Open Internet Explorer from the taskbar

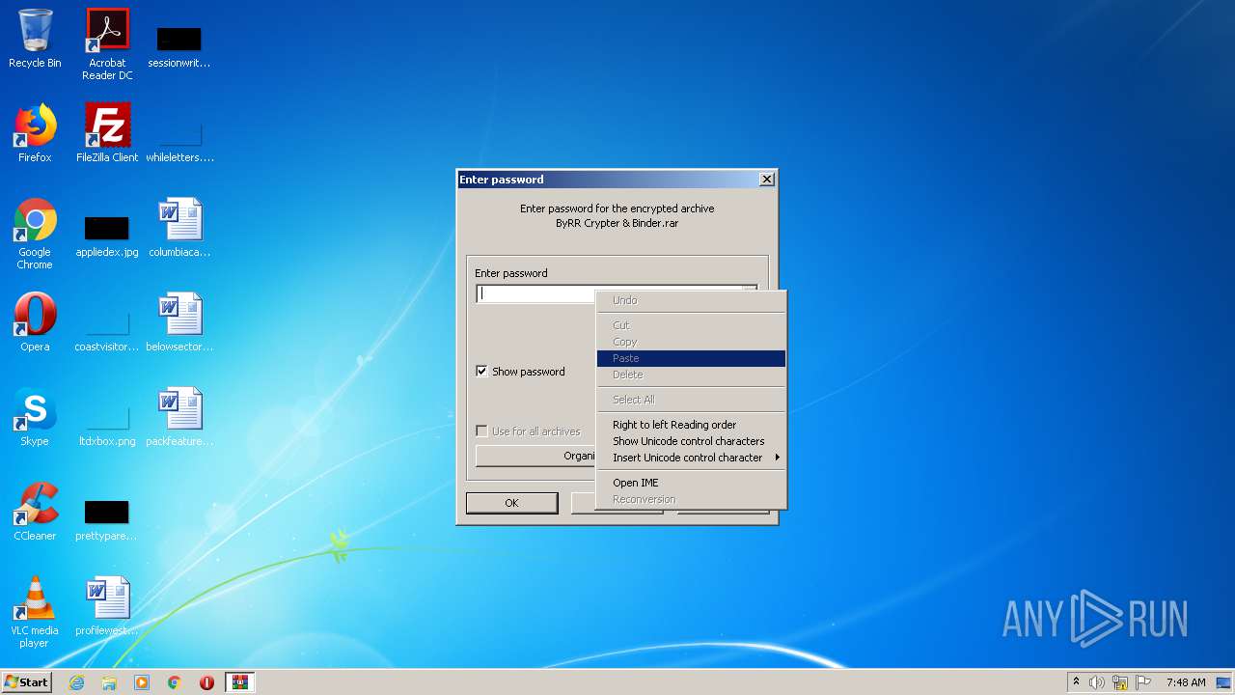[76, 682]
